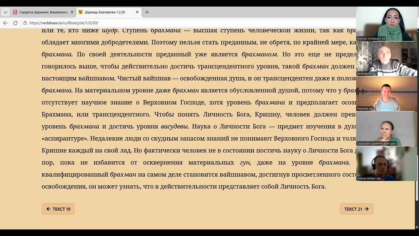Click the scrollbar down arrow
419x236 pixels.
417,227
